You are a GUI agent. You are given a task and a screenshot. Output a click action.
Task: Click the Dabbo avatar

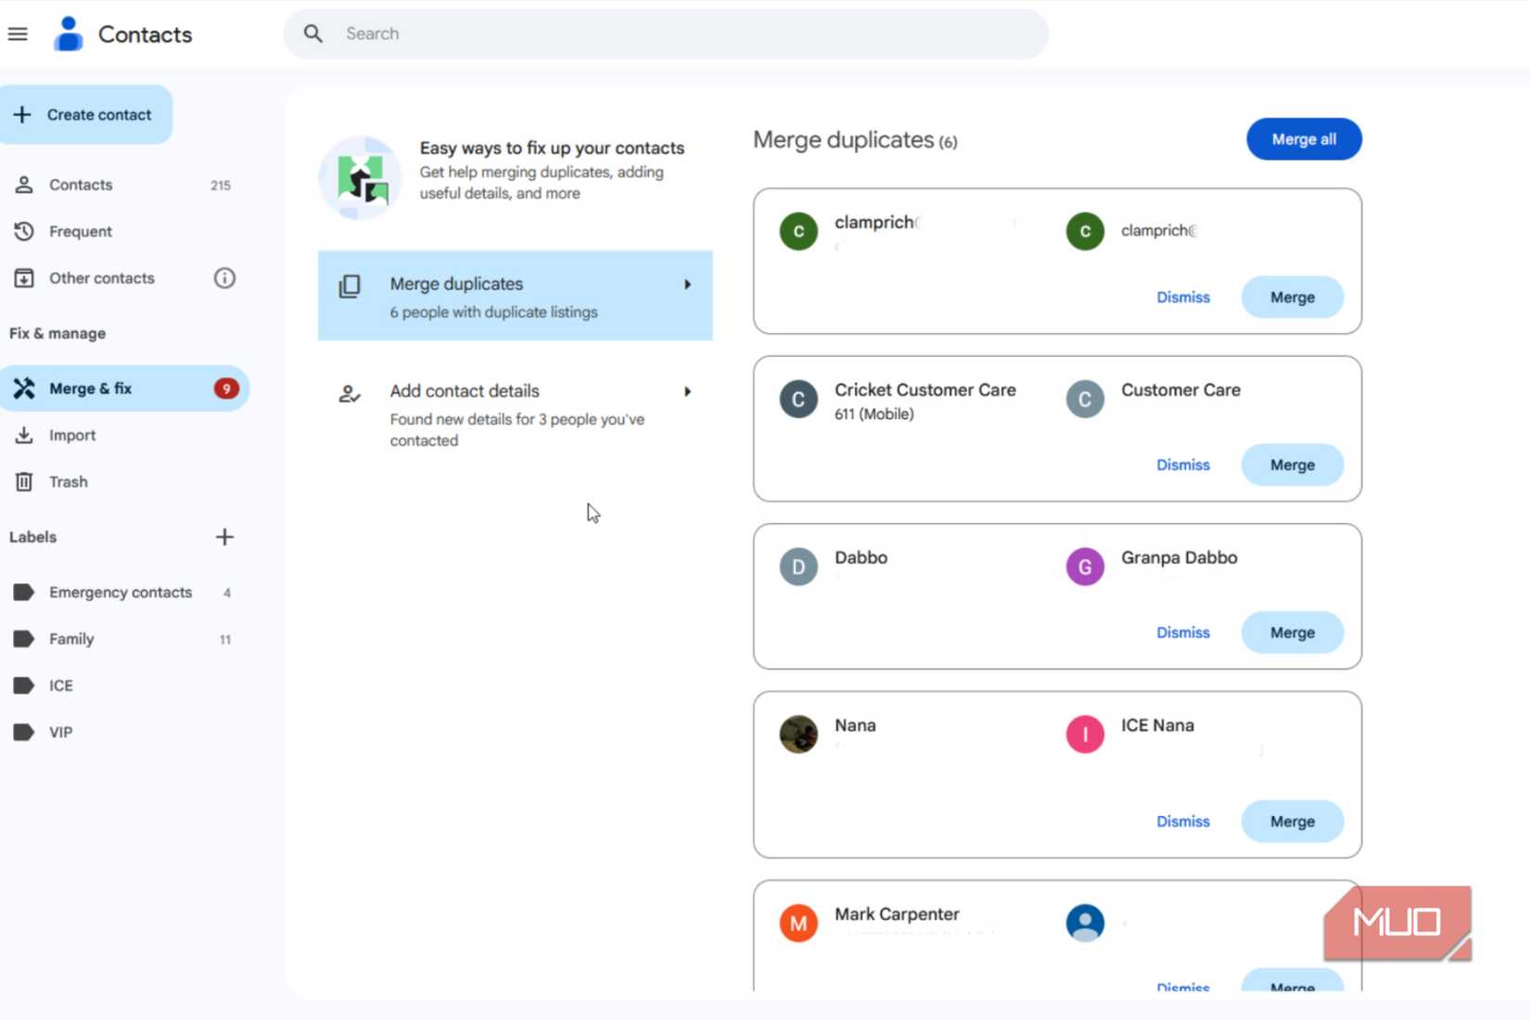[798, 567]
